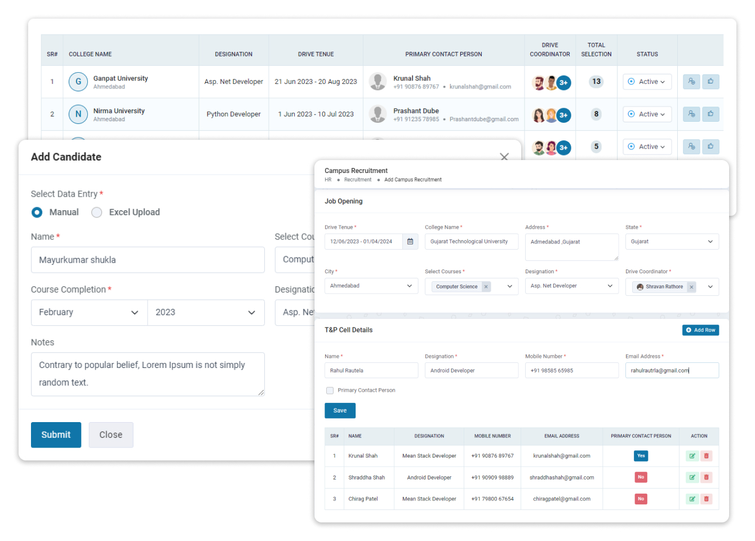The height and width of the screenshot is (541, 755).
Task: Click edit icon for Krunal Shah row
Action: pyautogui.click(x=692, y=456)
